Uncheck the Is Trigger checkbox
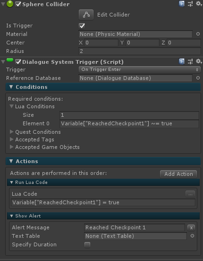The image size is (203, 261). (x=82, y=26)
